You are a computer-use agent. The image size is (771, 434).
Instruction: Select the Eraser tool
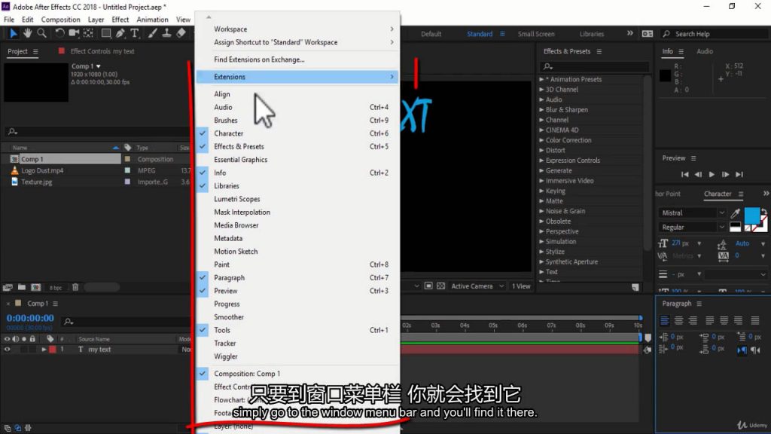pyautogui.click(x=181, y=33)
